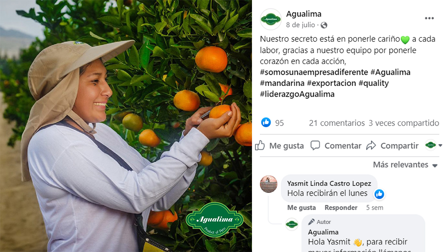Open the mandarin harvest post photo
This screenshot has height=252, width=448.
pyautogui.click(x=126, y=126)
